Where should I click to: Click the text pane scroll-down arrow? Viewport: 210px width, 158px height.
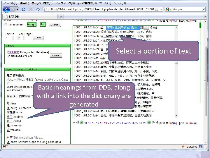[176, 116]
